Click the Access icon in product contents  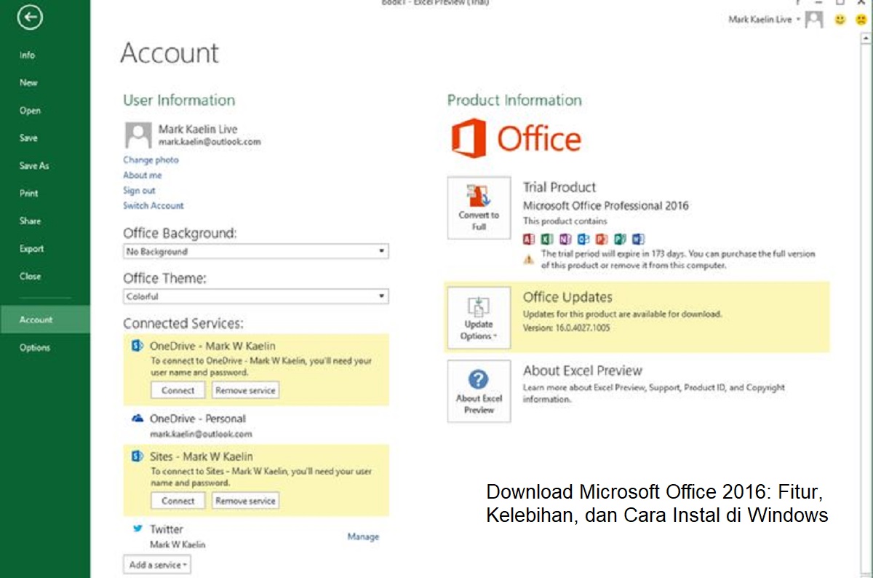tap(529, 239)
